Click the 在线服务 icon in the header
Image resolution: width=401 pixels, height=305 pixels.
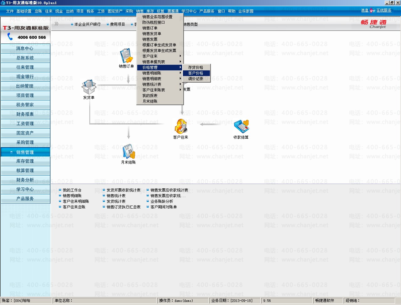click(x=372, y=10)
